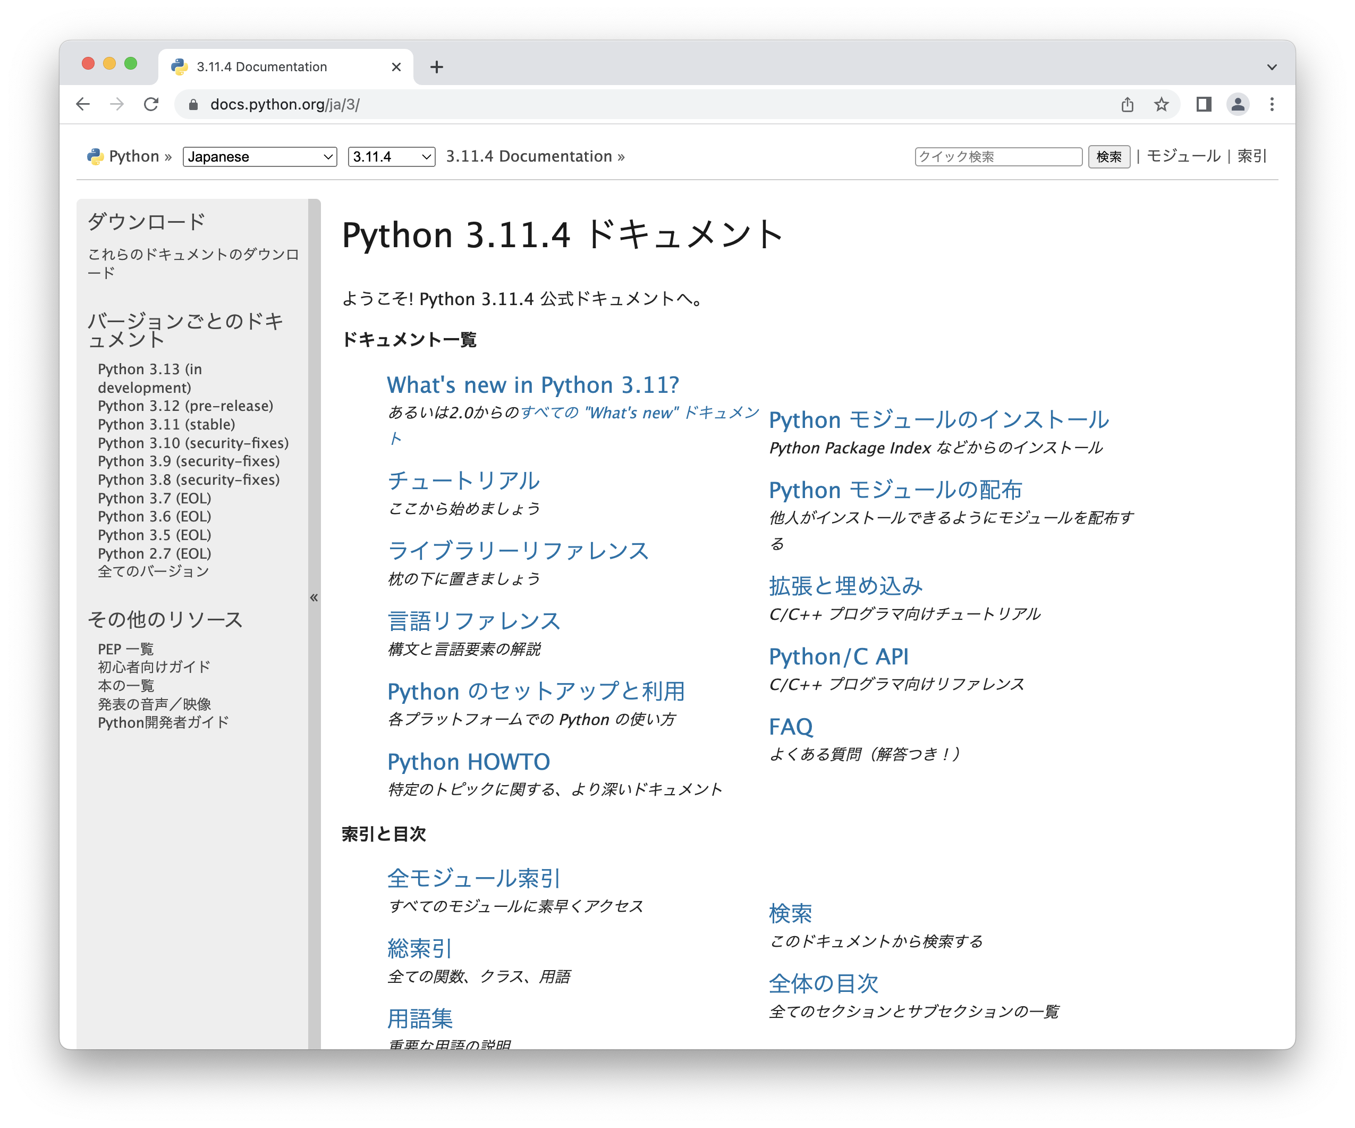Click the Python logo in breadcrumb
This screenshot has width=1355, height=1128.
(x=96, y=157)
